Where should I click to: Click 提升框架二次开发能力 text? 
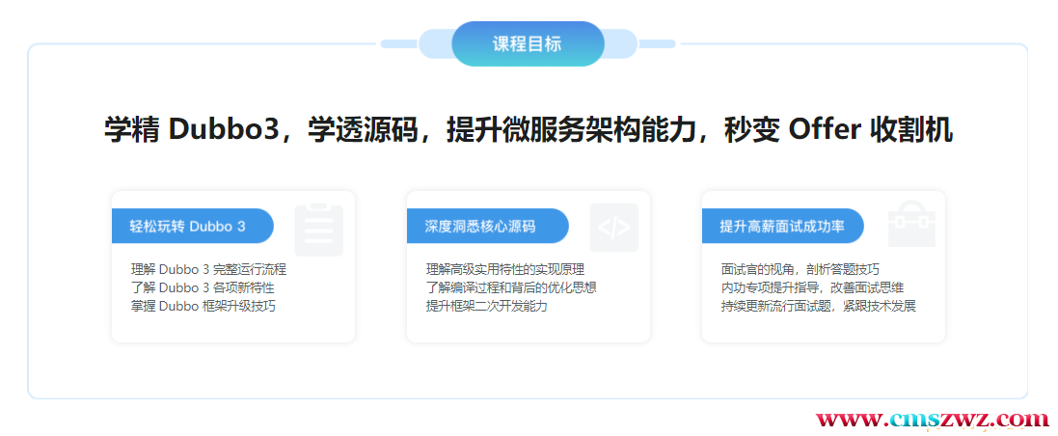(486, 306)
